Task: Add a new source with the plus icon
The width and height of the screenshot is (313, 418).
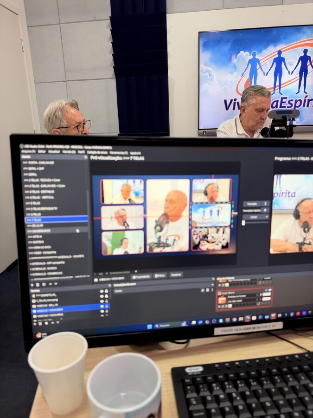Action: point(36,324)
